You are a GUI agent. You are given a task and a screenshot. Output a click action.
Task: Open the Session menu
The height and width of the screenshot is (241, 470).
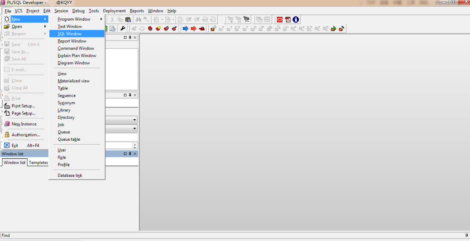point(61,11)
